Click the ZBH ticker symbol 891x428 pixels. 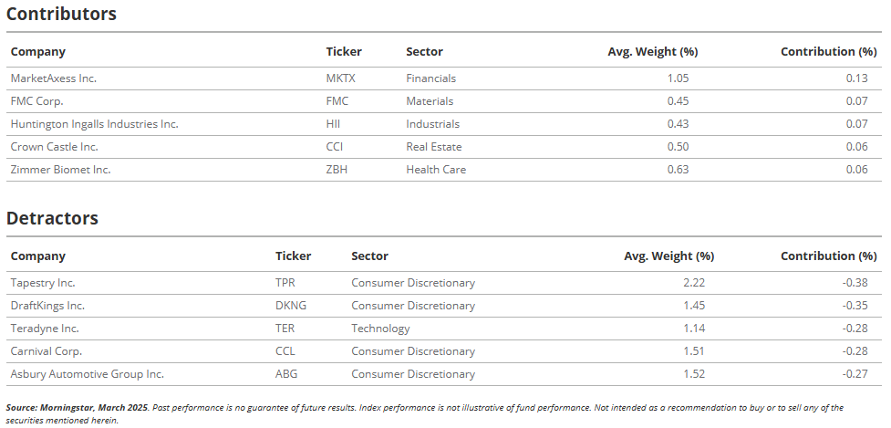pyautogui.click(x=337, y=170)
